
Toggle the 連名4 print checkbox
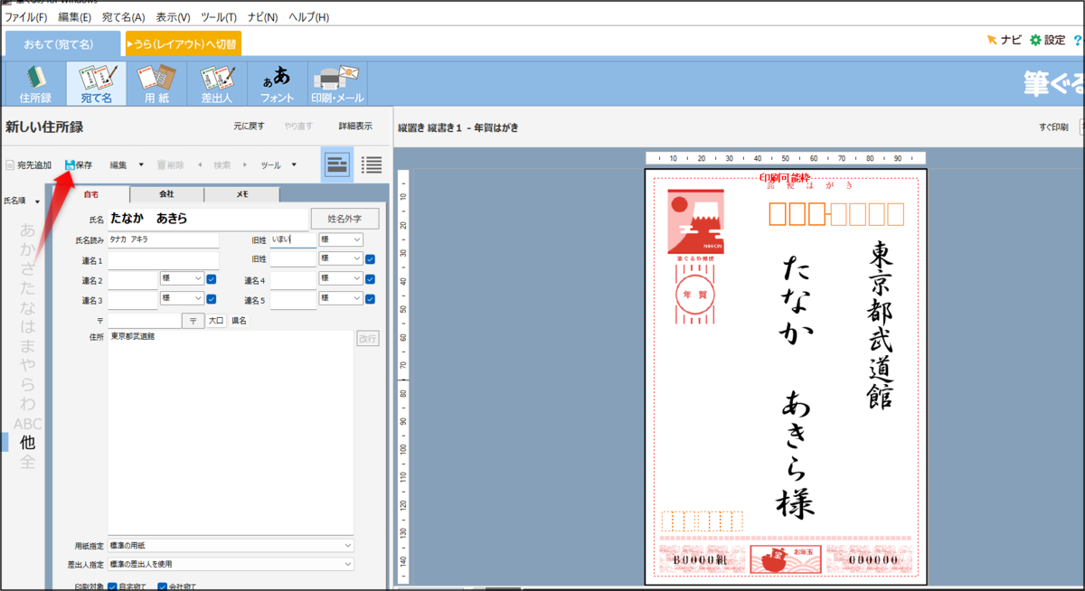click(x=371, y=279)
